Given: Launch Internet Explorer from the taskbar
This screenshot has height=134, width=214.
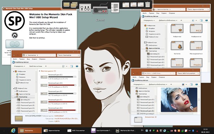Looking at the screenshot, I should 13,130.
